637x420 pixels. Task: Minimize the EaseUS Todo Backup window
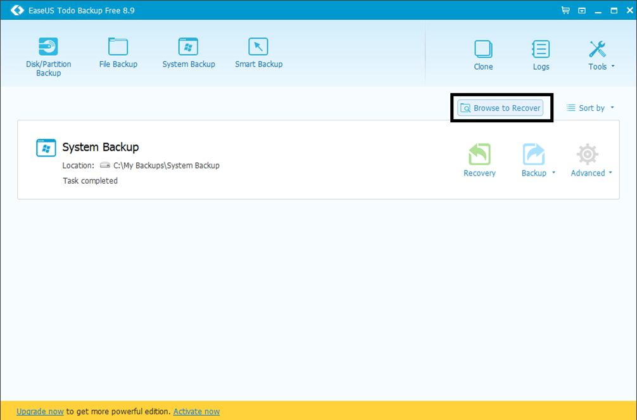pyautogui.click(x=598, y=11)
